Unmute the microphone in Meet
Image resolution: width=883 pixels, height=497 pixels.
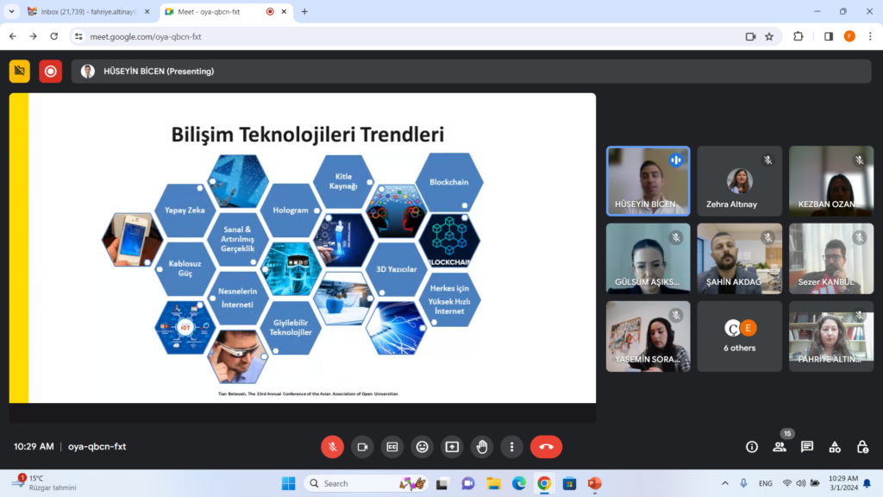[x=333, y=447]
